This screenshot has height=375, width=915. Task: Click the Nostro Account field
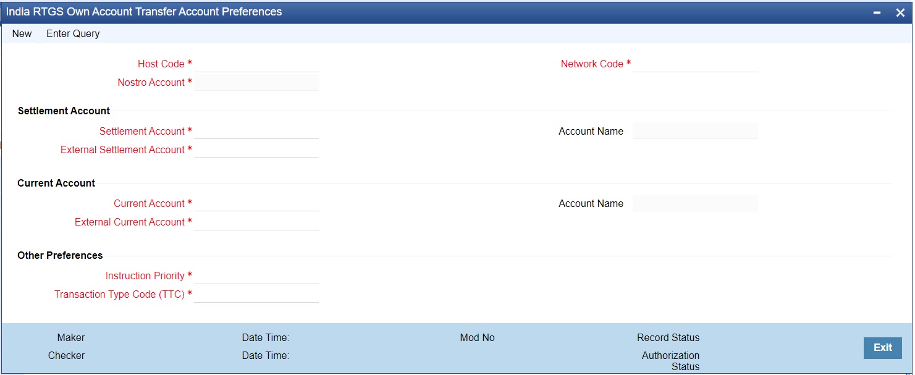pyautogui.click(x=256, y=82)
